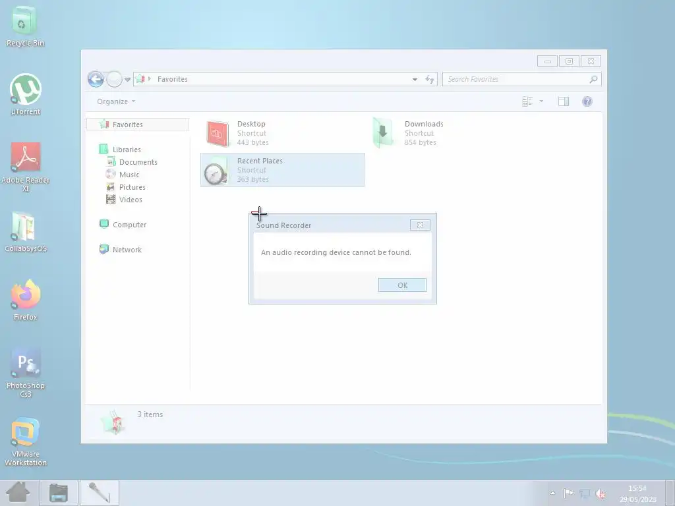Click the Favorites address bar breadcrumb
675x506 pixels.
click(x=172, y=79)
